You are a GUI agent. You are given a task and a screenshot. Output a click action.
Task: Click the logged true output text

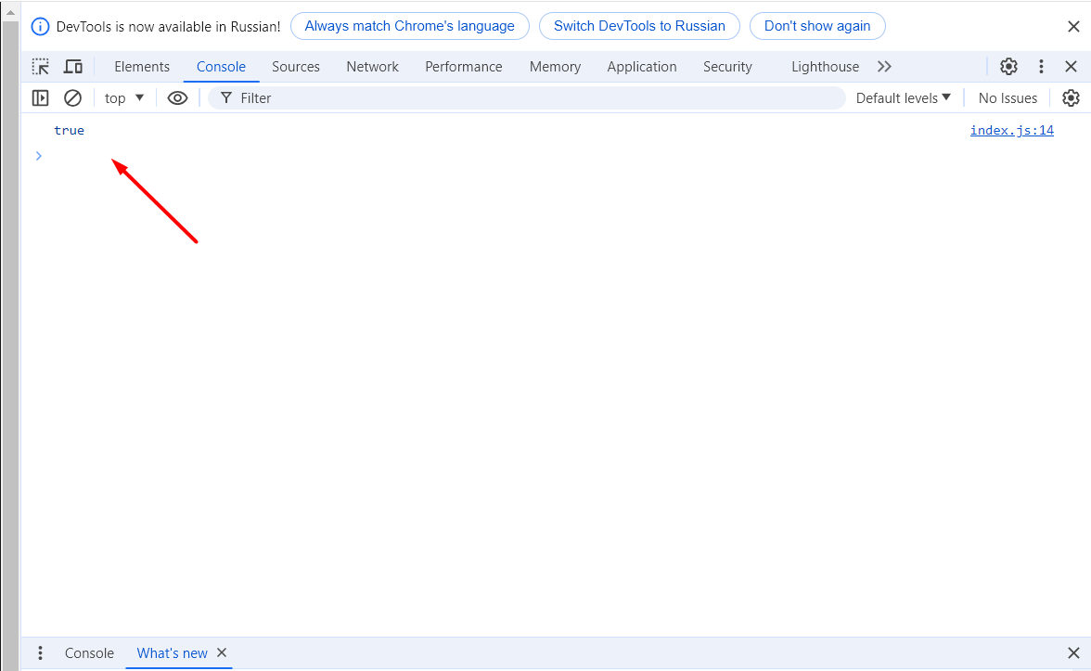69,130
